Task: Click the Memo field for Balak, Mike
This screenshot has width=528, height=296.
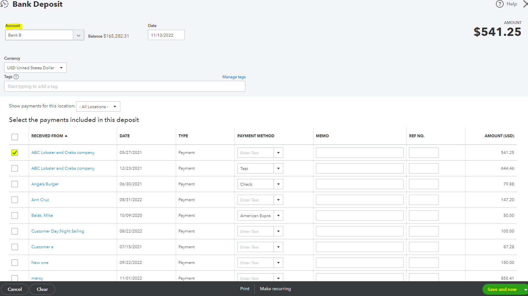Action: pyautogui.click(x=360, y=216)
